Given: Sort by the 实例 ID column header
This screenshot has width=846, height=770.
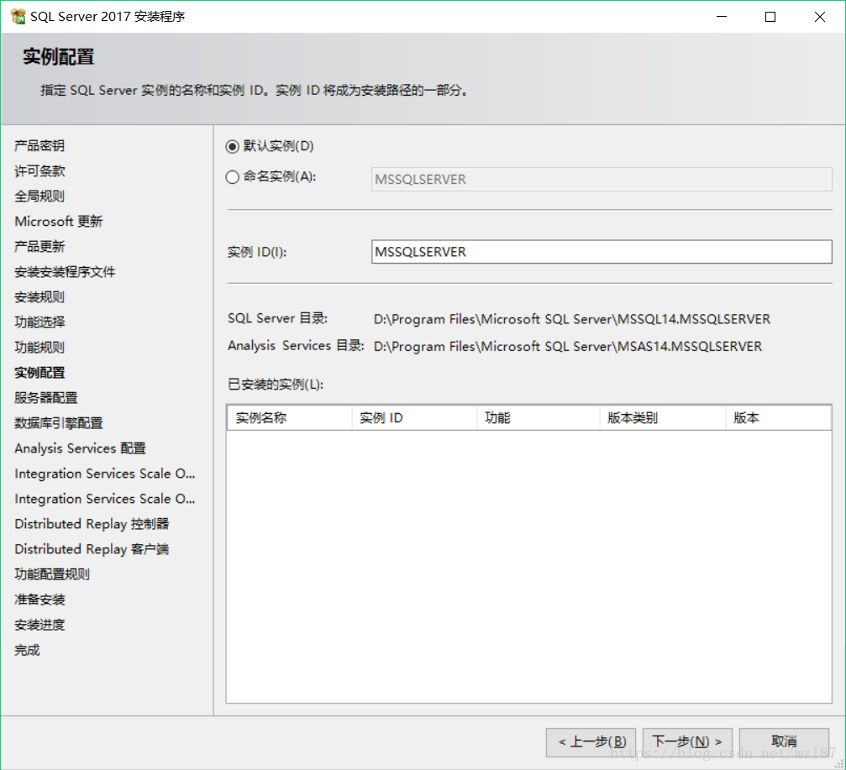Looking at the screenshot, I should (x=414, y=418).
